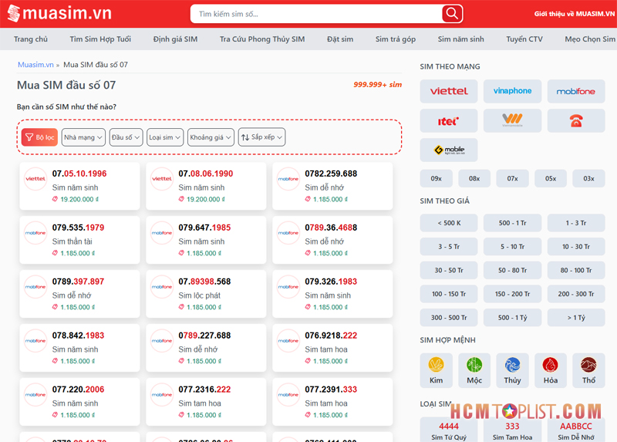617x442 pixels.
Task: Open Giới thiệu về MUASIM.VN link
Action: coord(574,14)
